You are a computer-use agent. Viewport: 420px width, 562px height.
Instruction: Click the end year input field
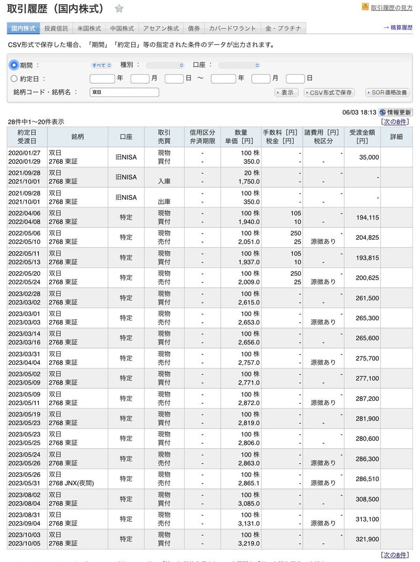(x=223, y=79)
